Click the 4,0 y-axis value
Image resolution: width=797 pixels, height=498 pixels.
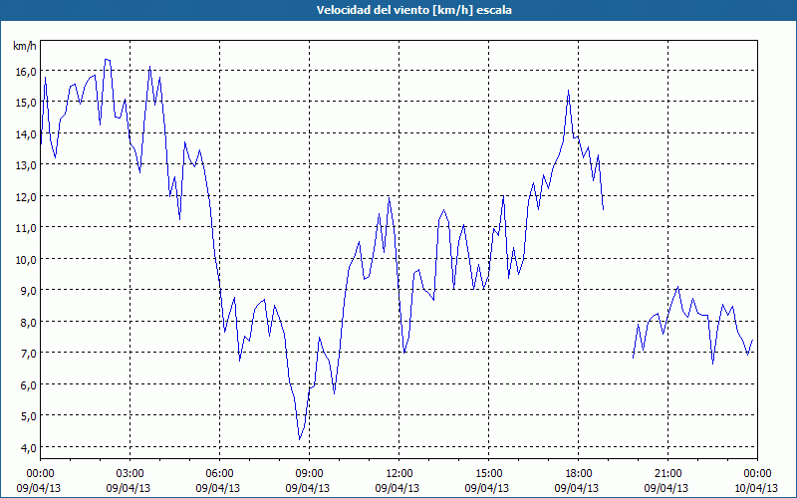[x=28, y=448]
